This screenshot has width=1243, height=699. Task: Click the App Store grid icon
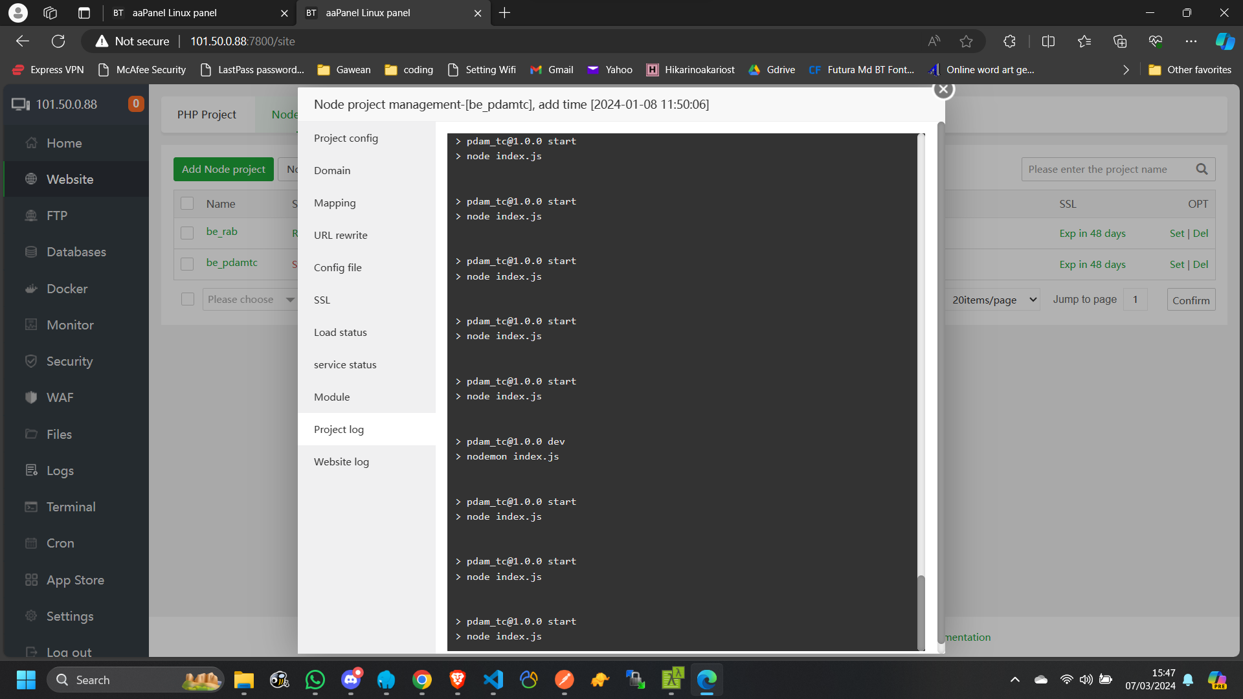pos(31,580)
